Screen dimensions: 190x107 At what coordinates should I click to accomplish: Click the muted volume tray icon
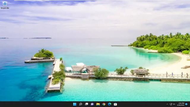coord(174,104)
